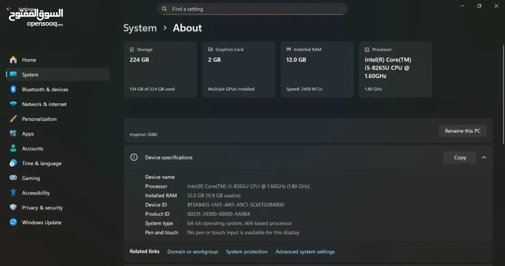Open the Accounts person icon
Screen dimensions: 505x266
[x=13, y=149]
